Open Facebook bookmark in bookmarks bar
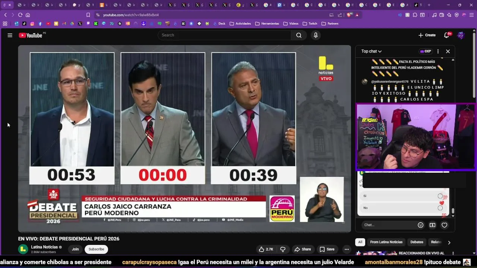477x268 pixels. 40,23
